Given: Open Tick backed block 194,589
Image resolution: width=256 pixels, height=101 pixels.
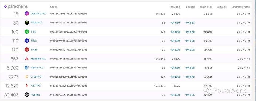Looking at the screenshot, I should pos(190,32).
